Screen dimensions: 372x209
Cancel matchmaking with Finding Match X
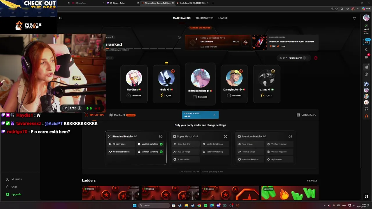pyautogui.click(x=214, y=115)
